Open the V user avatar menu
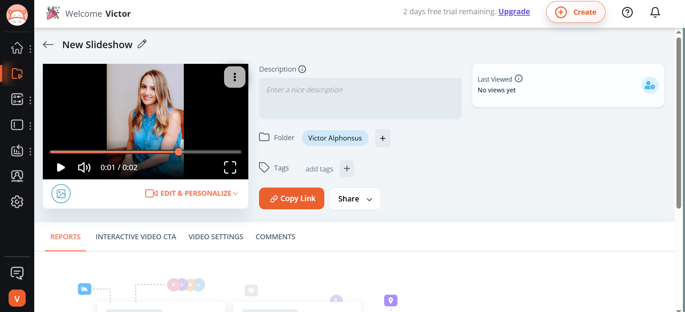 tap(17, 298)
